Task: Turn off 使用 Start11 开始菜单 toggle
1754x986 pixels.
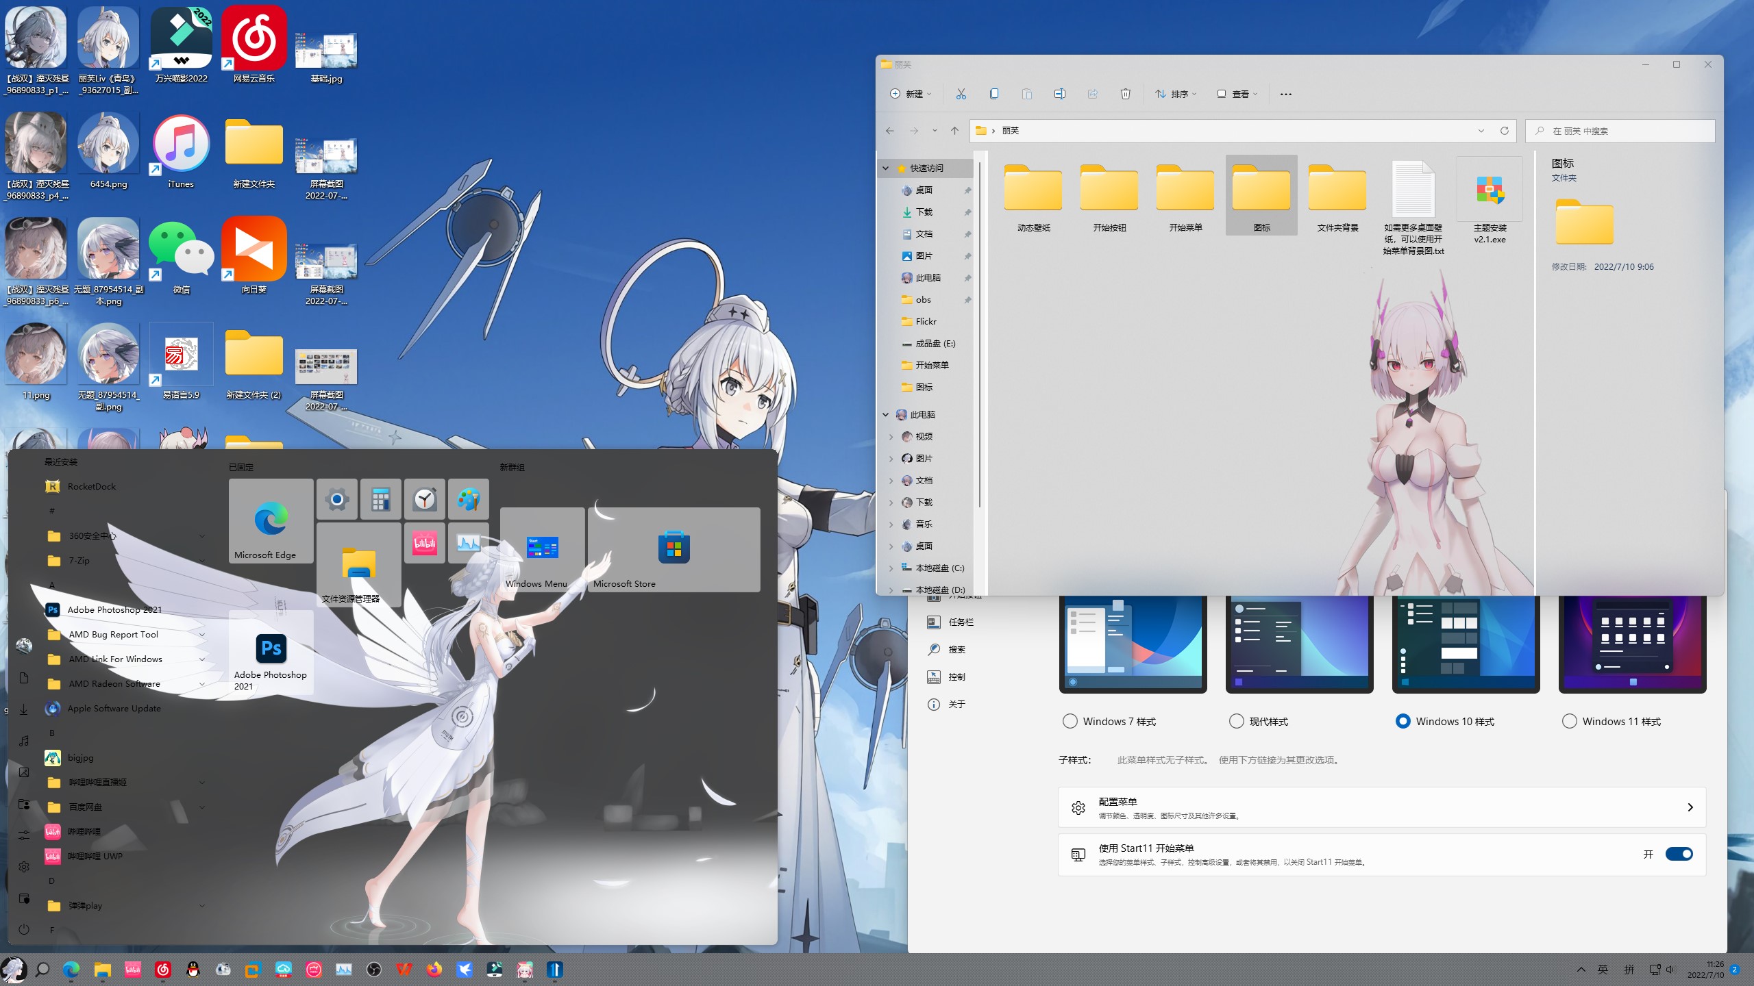Action: tap(1679, 854)
